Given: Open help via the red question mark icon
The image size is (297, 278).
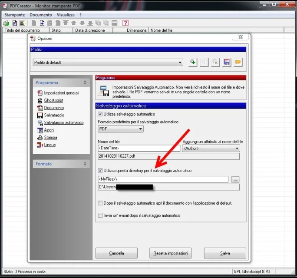Looking at the screenshot, I should [125, 23].
